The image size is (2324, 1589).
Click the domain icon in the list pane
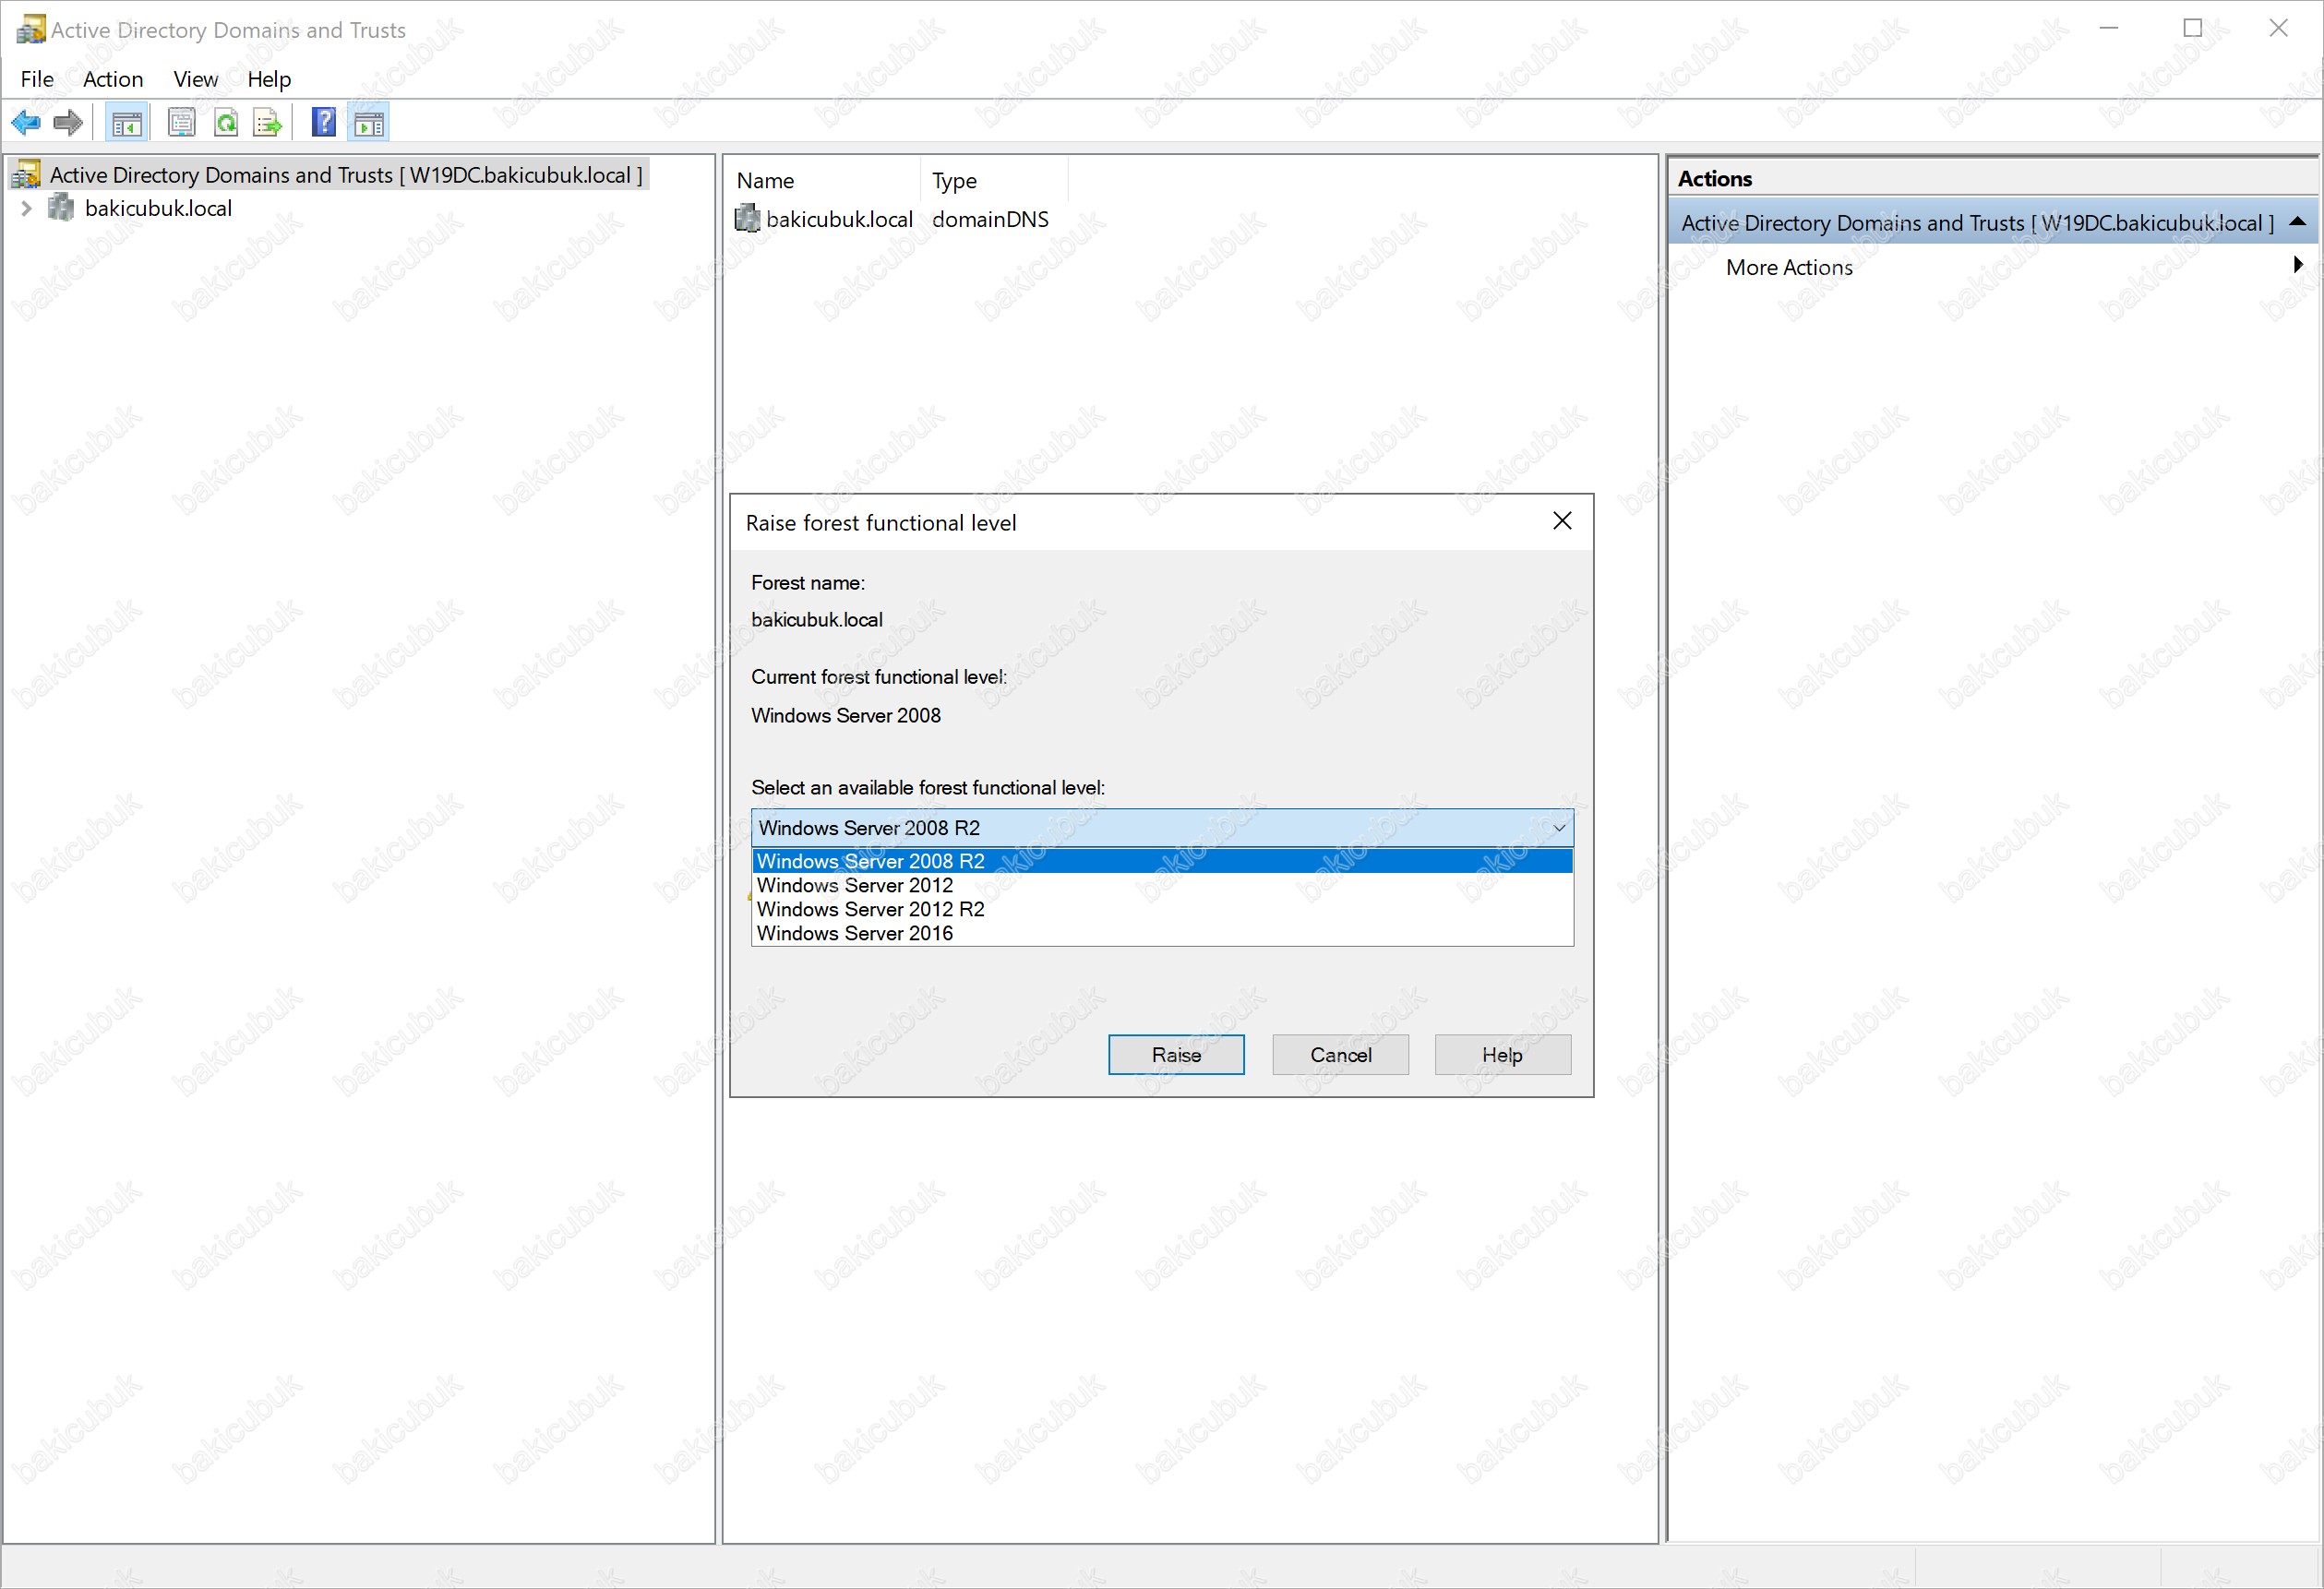(x=748, y=219)
